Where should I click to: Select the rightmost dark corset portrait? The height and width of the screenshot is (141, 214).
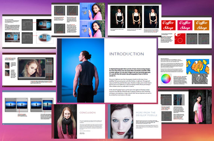tap(151, 17)
